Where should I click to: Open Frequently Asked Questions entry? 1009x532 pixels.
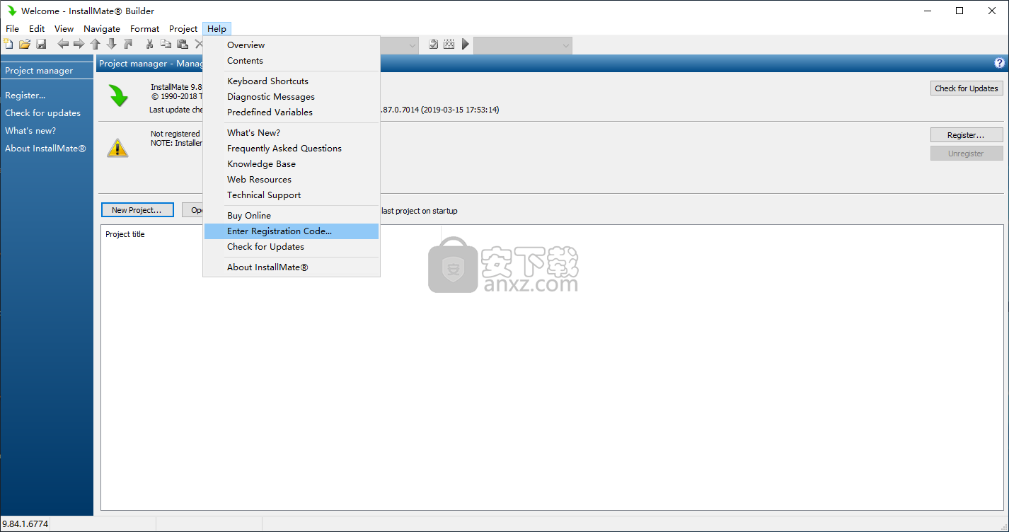coord(292,148)
